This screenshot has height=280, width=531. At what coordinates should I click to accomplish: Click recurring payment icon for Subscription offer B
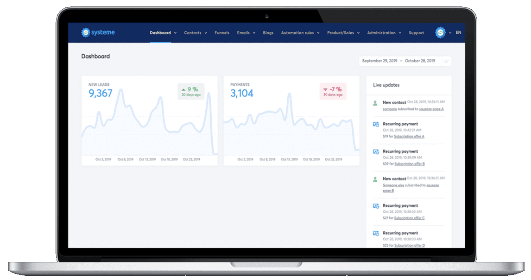pos(376,152)
